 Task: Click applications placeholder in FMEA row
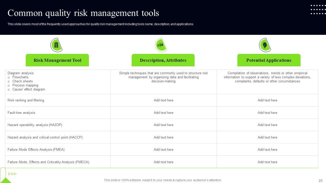click(267, 149)
